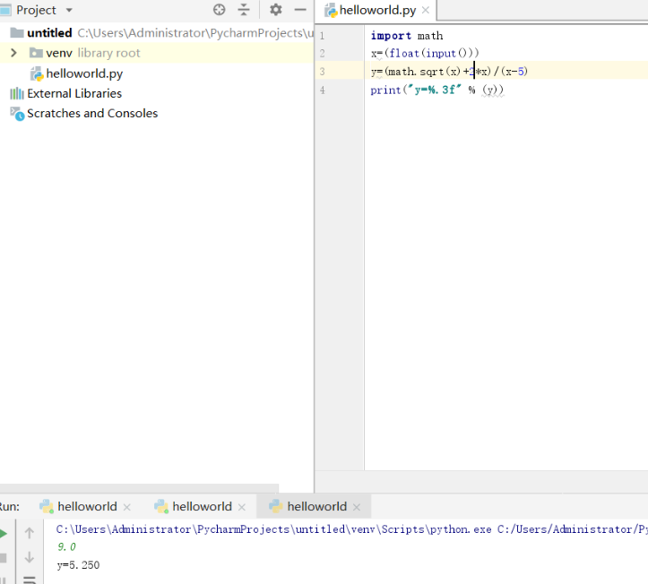Click the x=(float(input())) code line

point(425,53)
